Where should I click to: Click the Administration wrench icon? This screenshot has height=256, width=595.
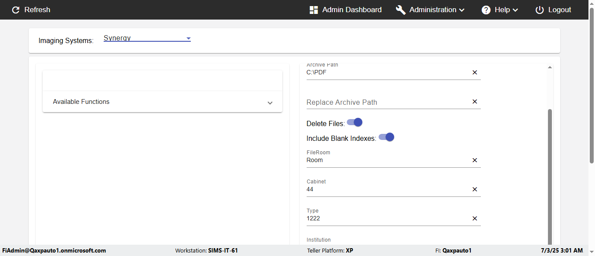(400, 10)
